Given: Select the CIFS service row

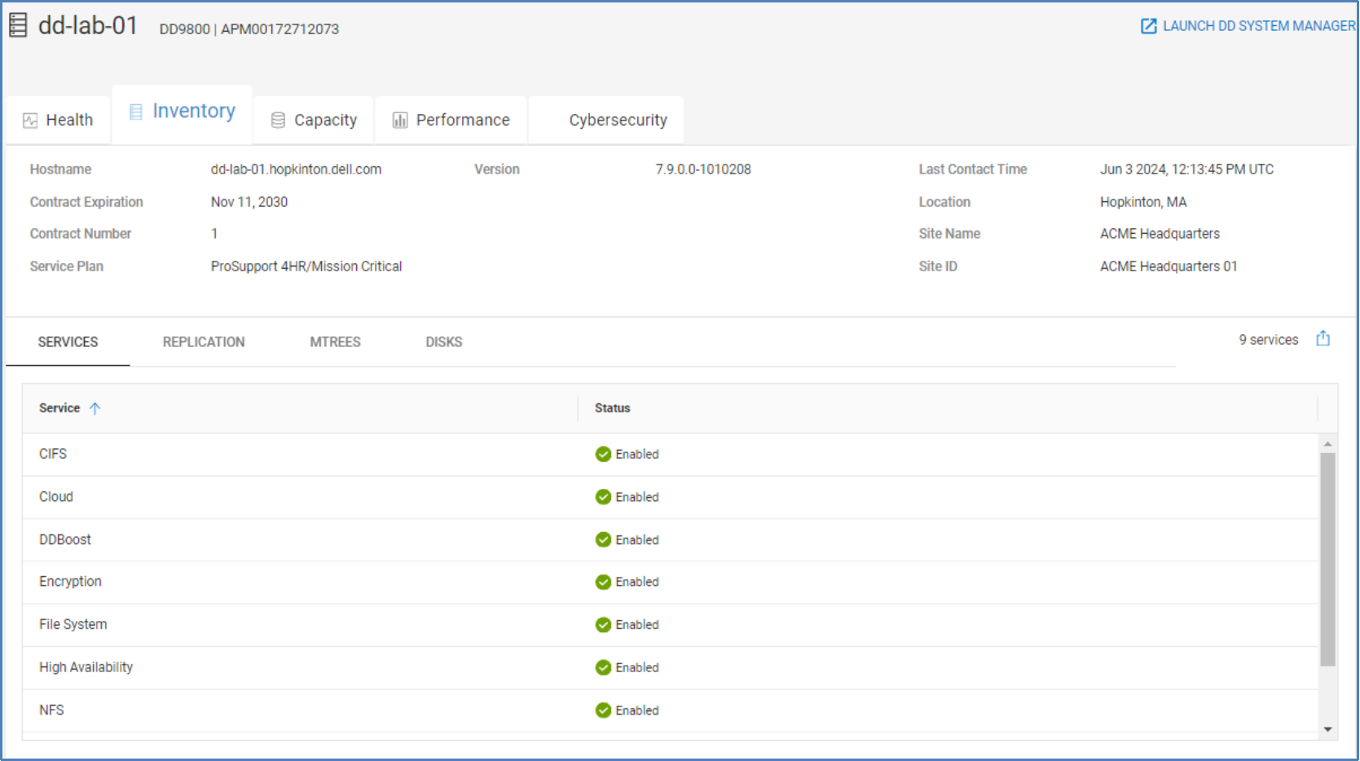Looking at the screenshot, I should pyautogui.click(x=671, y=455).
